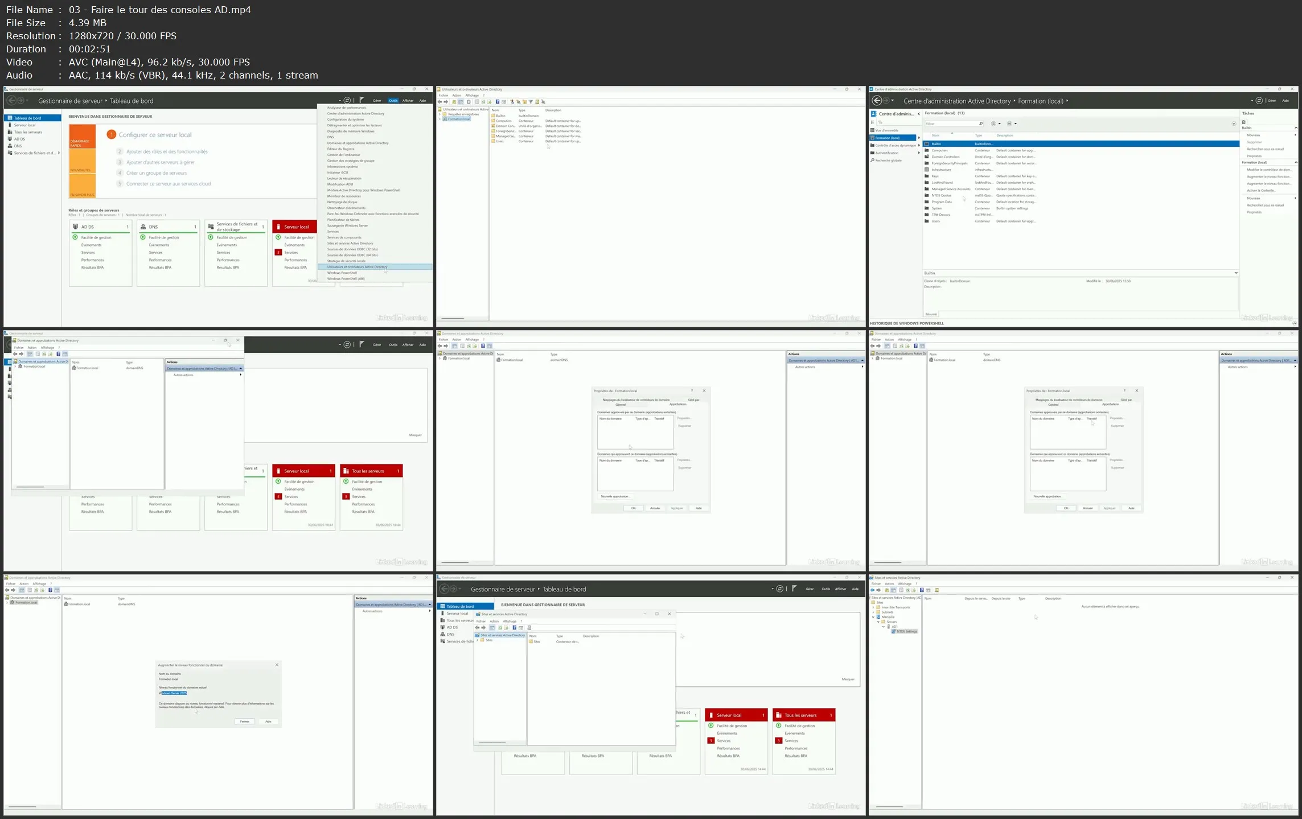This screenshot has height=819, width=1302.
Task: Collapse Builtin section in Tâches pane
Action: 1296,128
